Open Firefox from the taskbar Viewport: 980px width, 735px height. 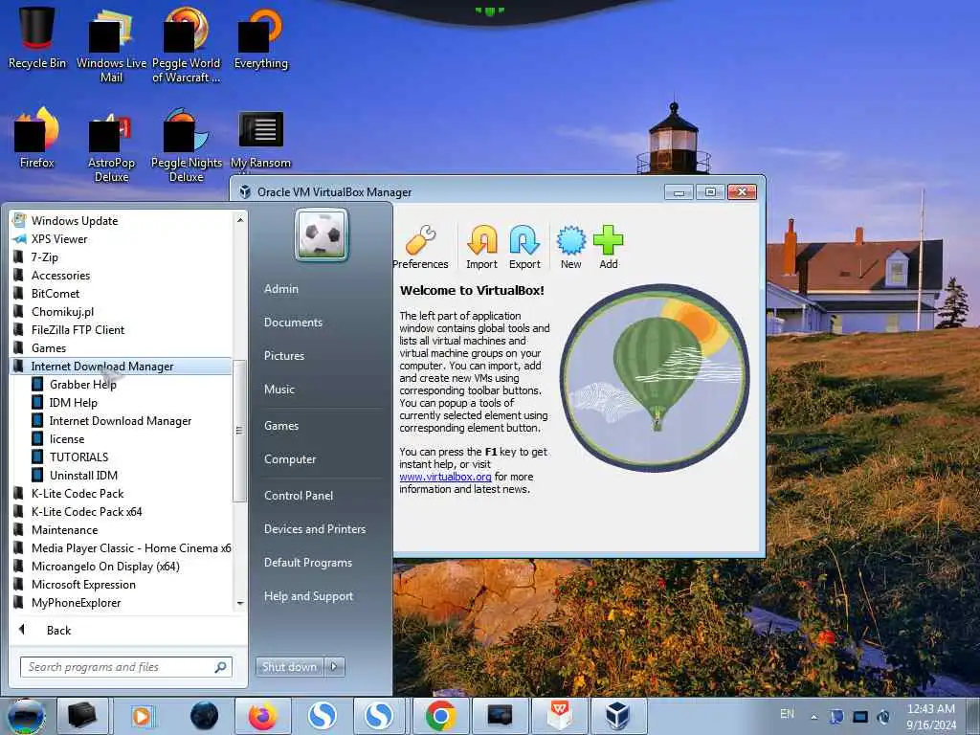click(x=262, y=716)
